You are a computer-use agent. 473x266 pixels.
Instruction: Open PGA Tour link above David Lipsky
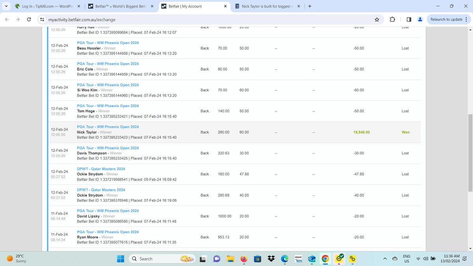pyautogui.click(x=108, y=211)
